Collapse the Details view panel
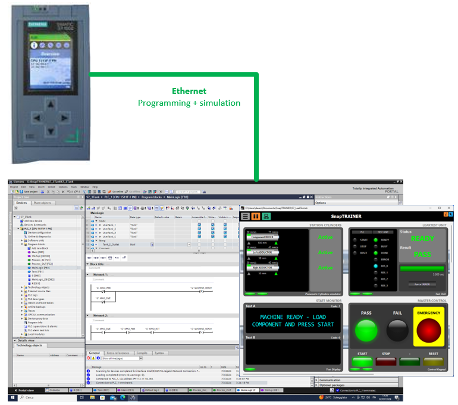 click(15, 340)
